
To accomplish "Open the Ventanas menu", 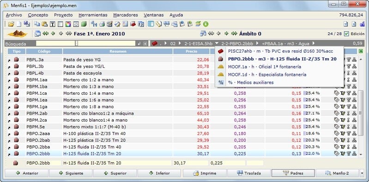I will click(154, 15).
